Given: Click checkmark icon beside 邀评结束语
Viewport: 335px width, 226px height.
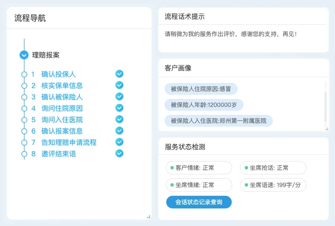Looking at the screenshot, I should 119,153.
